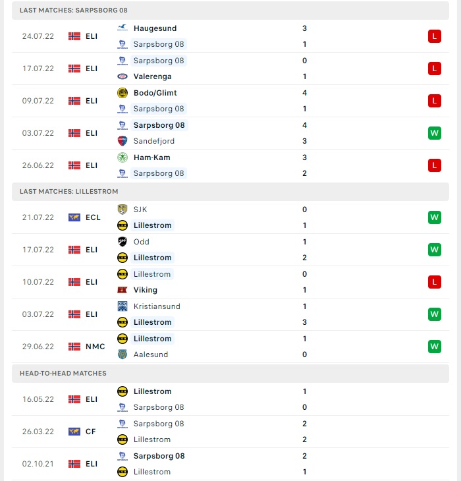Click the Sandefjord shield logo
461x481 pixels.
point(122,141)
